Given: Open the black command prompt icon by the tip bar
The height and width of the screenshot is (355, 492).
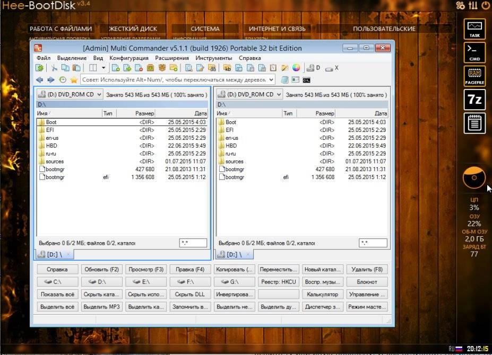Looking at the screenshot, I should coord(307,80).
